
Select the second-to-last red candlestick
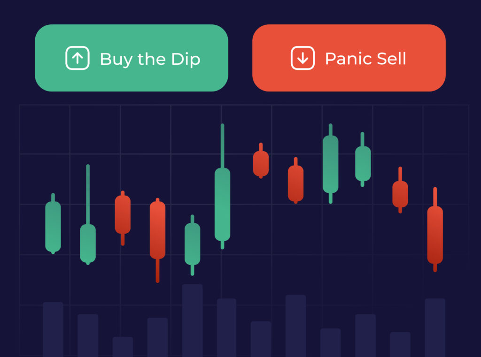(x=400, y=190)
